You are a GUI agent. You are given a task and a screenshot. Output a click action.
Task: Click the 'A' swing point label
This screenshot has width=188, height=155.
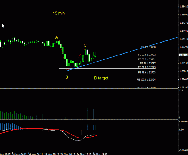pos(57,37)
